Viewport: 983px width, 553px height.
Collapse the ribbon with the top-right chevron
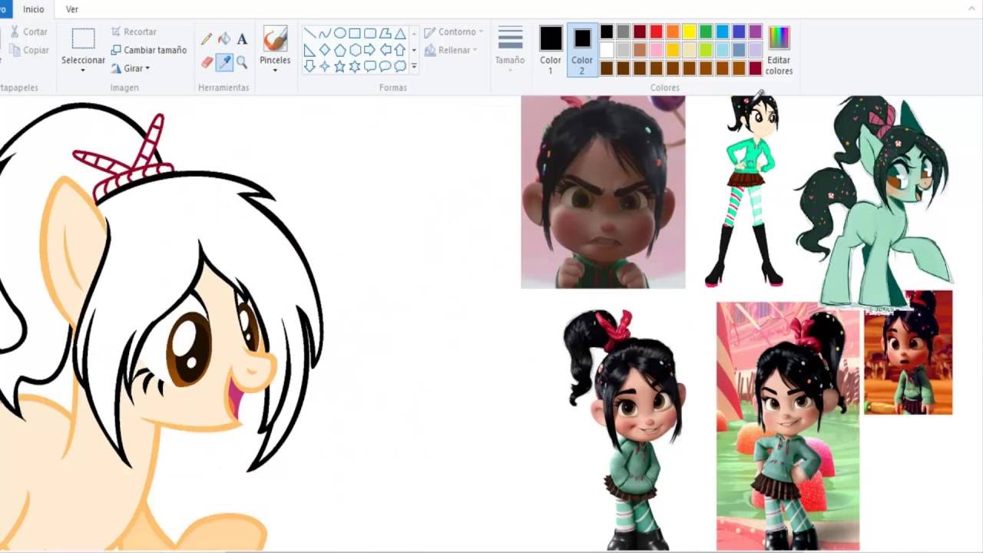[972, 8]
